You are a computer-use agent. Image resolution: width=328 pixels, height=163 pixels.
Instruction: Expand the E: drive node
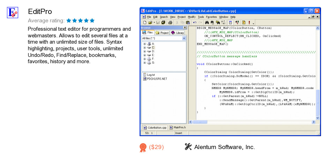[144, 55]
